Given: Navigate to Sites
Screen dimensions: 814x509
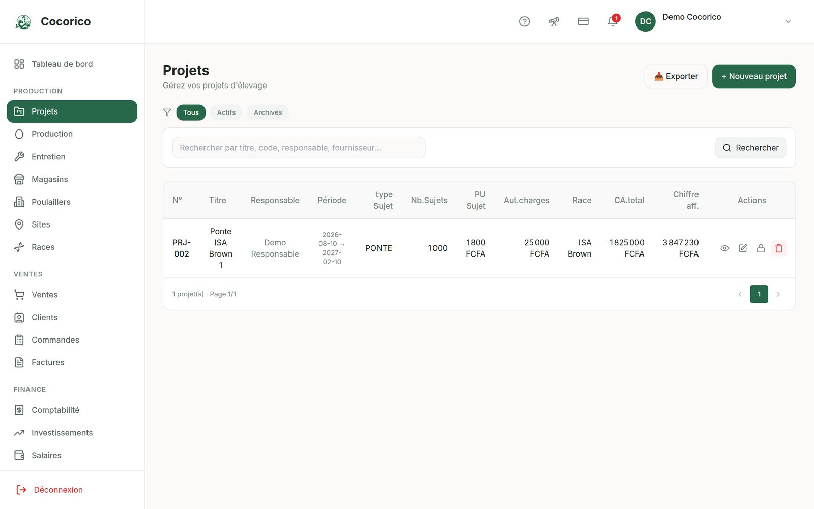Looking at the screenshot, I should 72,224.
